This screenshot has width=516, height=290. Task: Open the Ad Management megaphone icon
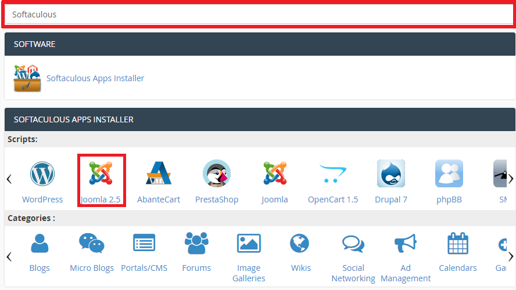point(406,243)
